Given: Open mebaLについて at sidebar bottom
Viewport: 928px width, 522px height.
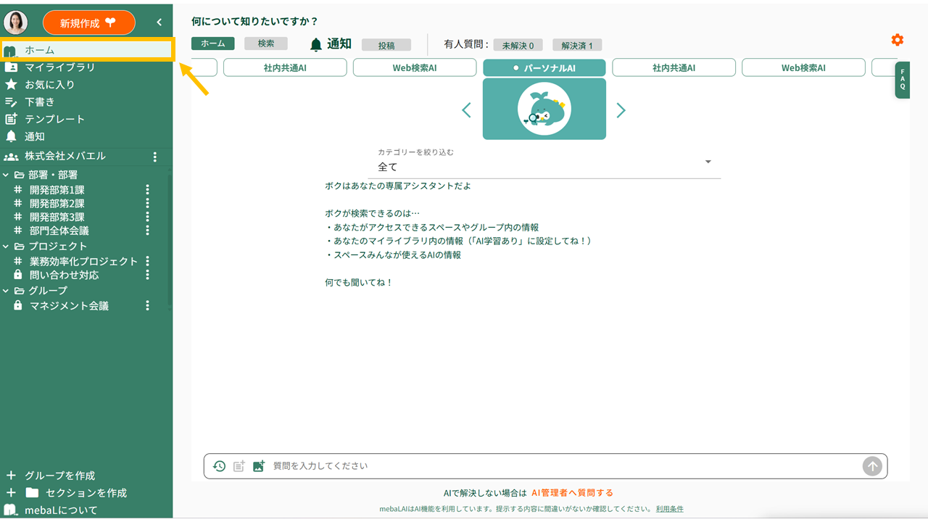Looking at the screenshot, I should [x=61, y=510].
